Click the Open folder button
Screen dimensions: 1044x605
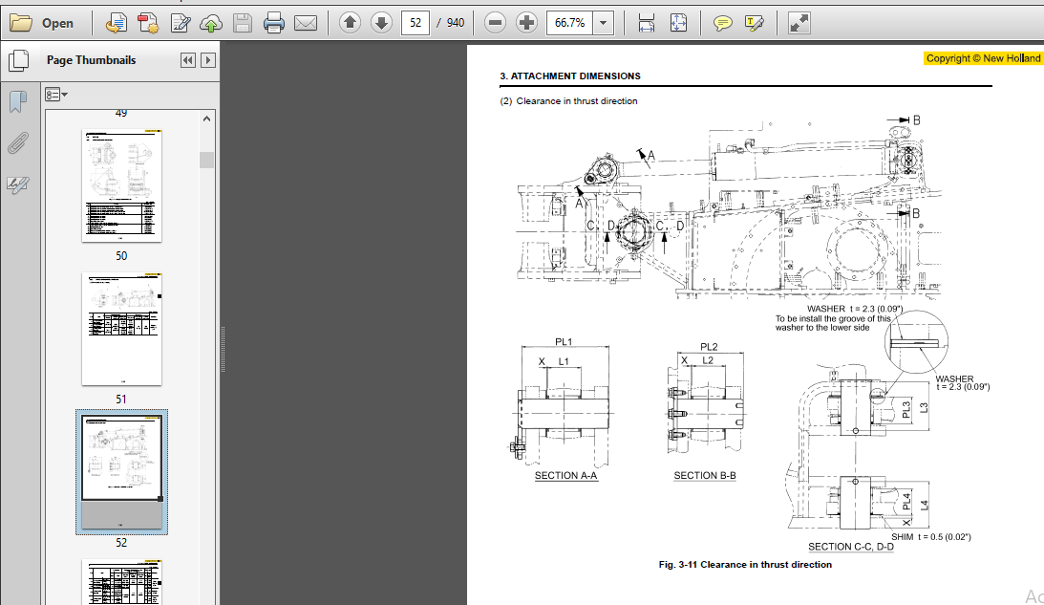click(42, 23)
